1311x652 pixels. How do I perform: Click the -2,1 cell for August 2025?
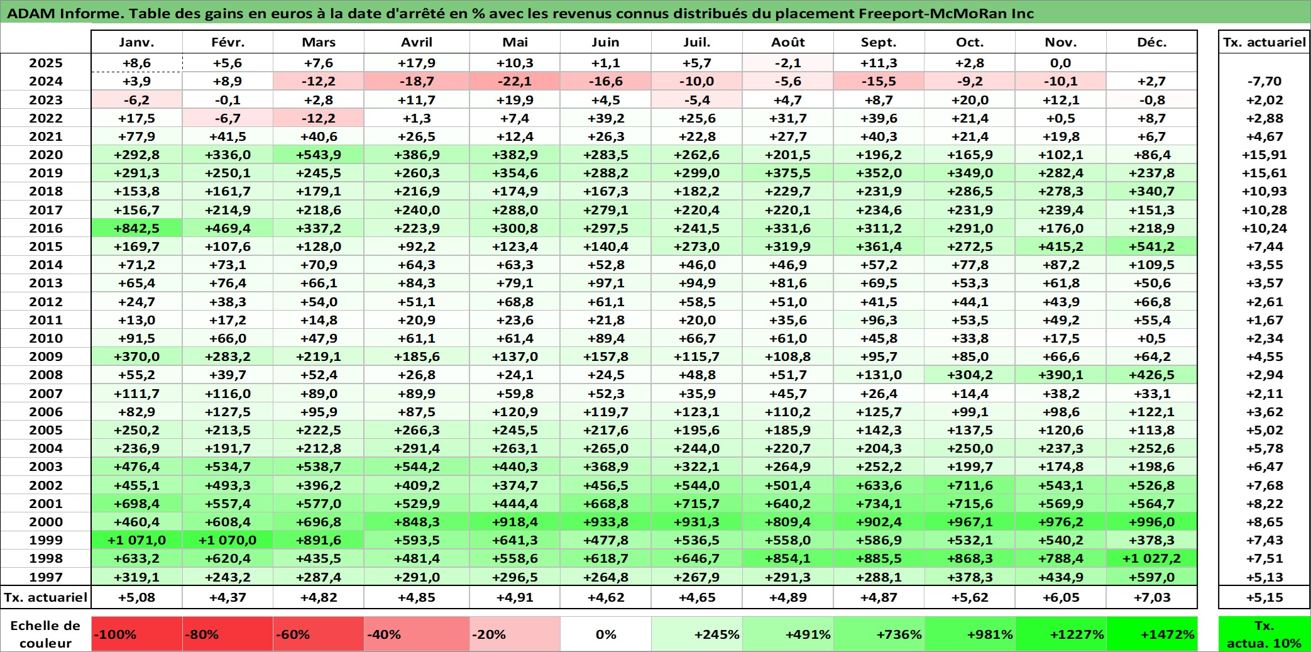[788, 63]
